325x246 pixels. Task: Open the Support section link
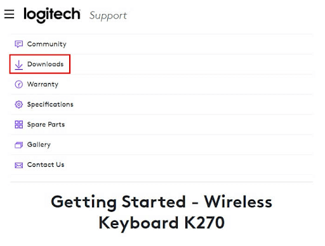click(x=108, y=16)
